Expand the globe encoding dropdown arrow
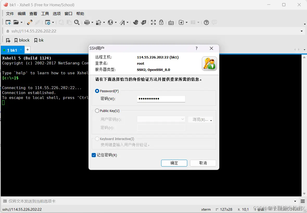The width and height of the screenshot is (307, 213). (x=116, y=23)
